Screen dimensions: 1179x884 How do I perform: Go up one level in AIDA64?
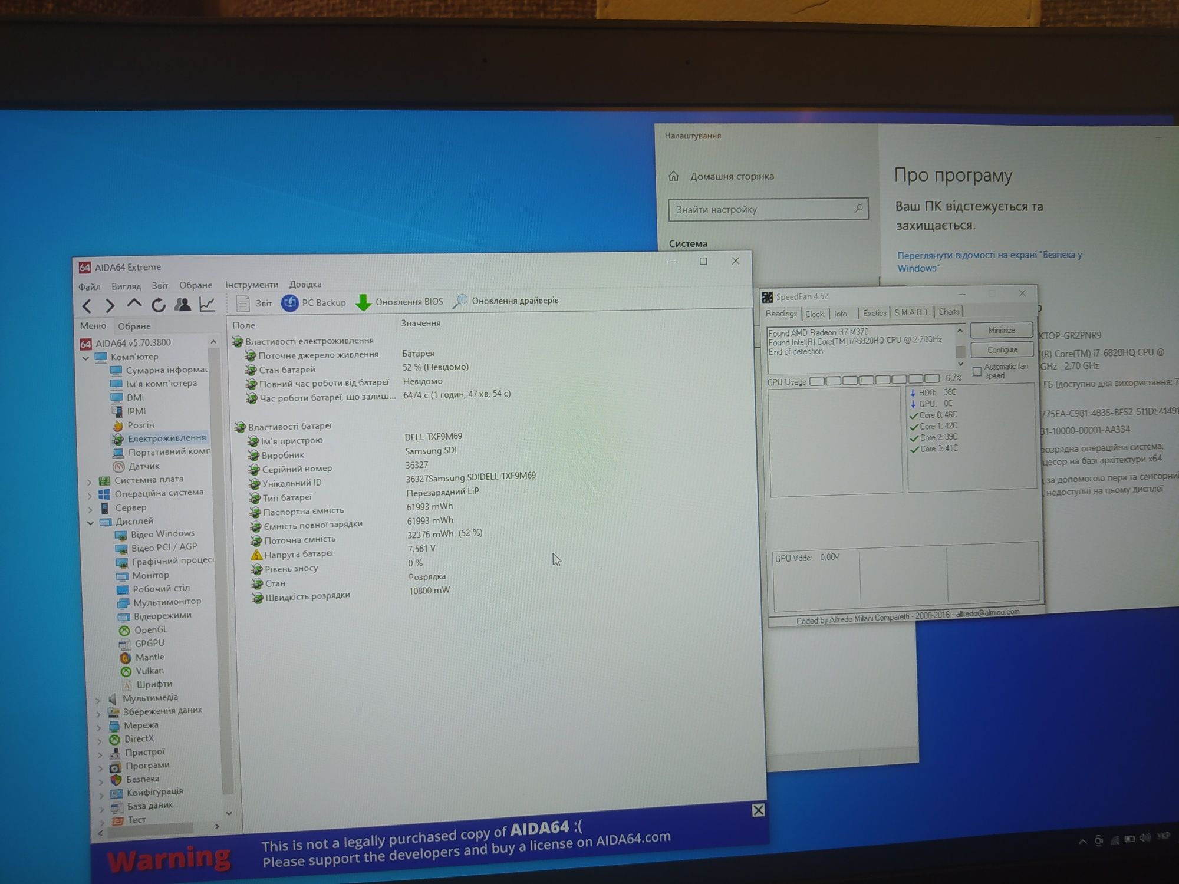134,304
